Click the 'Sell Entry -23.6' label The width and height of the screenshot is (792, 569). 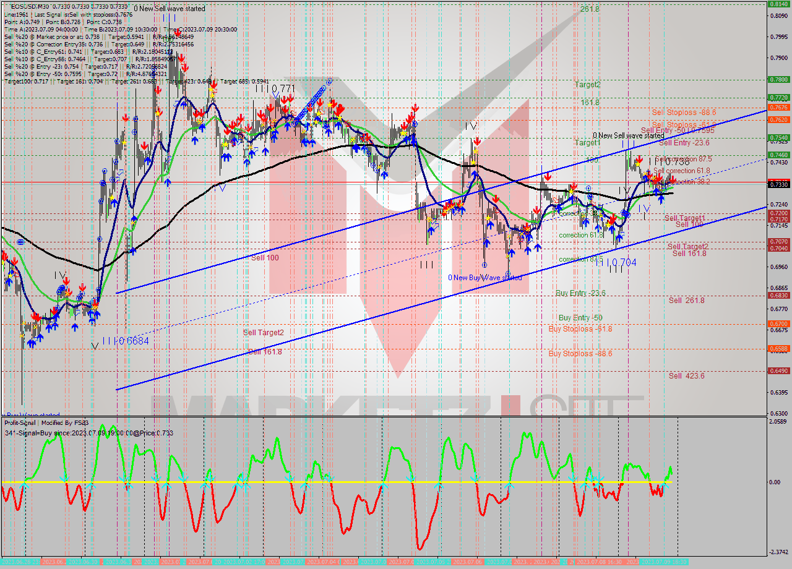pyautogui.click(x=684, y=143)
